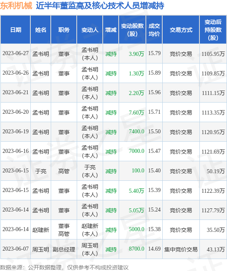Select the date cell 2023-06-19
This screenshot has height=271, width=227.
16,132
